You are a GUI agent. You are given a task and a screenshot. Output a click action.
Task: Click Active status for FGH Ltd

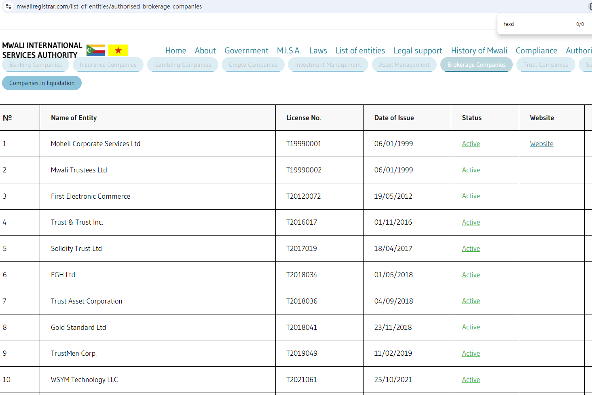471,275
